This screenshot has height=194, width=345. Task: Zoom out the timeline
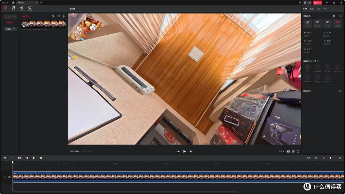click(x=324, y=158)
